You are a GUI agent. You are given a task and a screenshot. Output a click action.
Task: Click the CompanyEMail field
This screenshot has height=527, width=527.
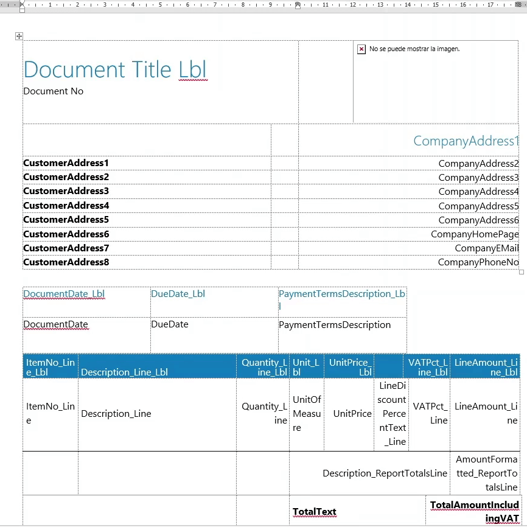(486, 248)
